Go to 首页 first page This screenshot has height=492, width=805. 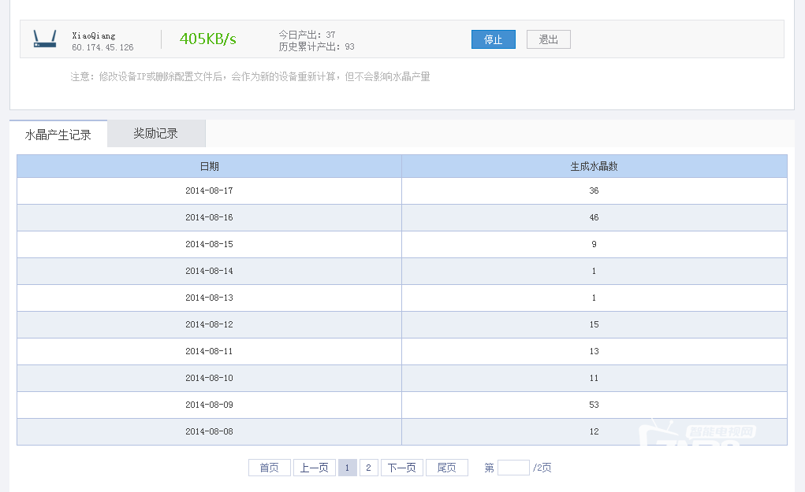point(270,468)
